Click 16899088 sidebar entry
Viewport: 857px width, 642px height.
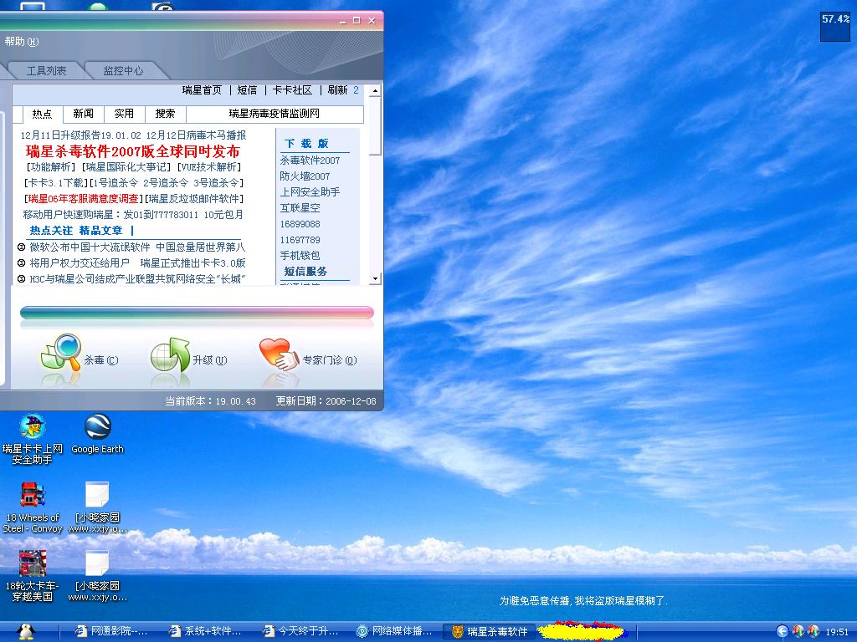click(300, 224)
